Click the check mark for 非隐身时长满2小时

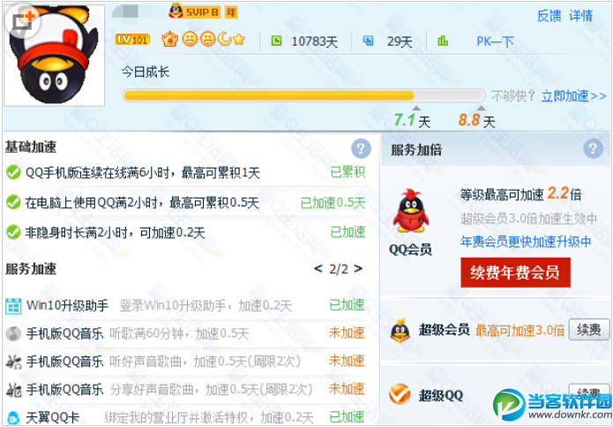tap(13, 232)
